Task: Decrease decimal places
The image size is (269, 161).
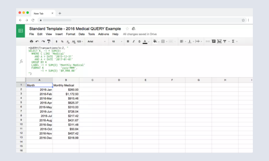Action: [68, 42]
